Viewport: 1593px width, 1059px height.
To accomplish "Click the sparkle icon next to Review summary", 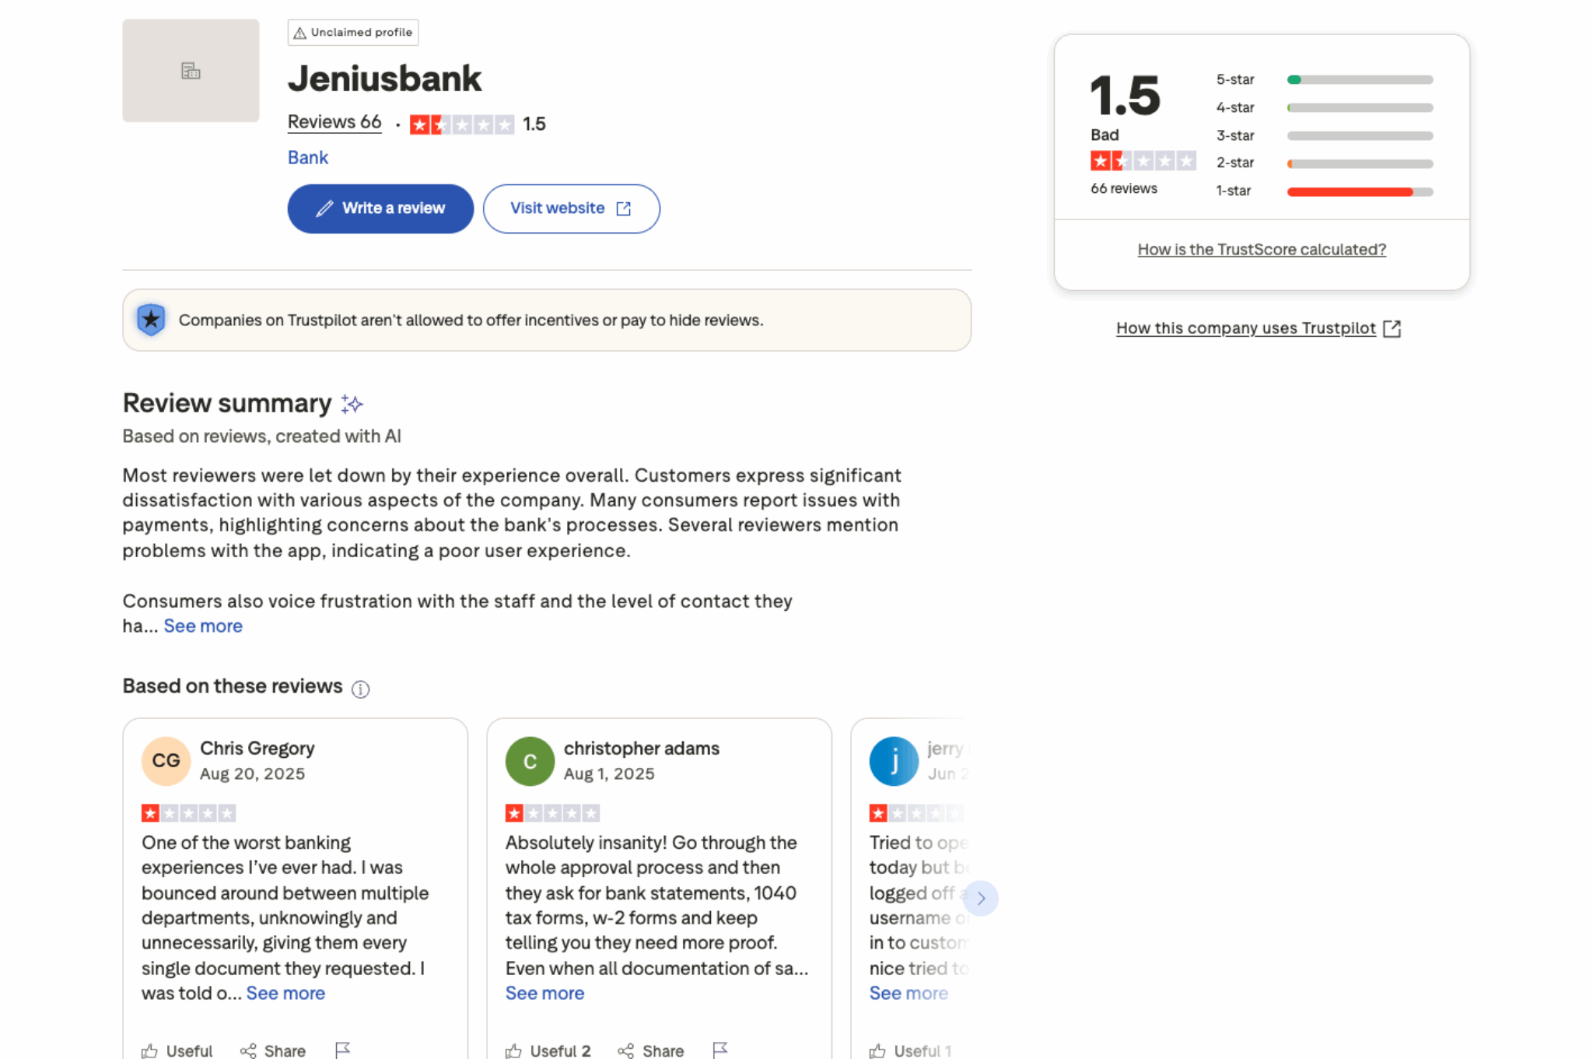I will point(352,404).
